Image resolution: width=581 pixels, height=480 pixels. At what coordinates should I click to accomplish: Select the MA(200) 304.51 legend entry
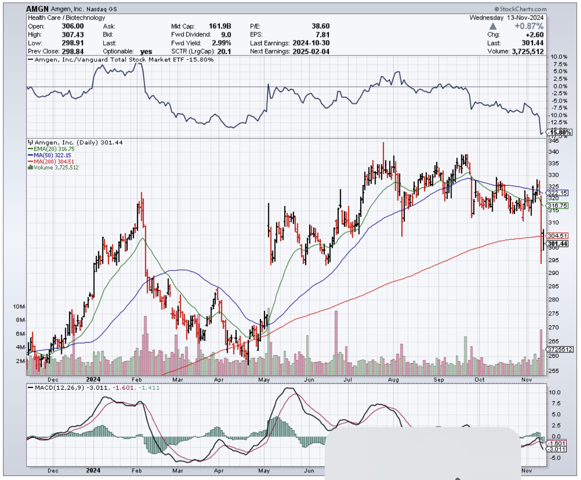click(x=53, y=161)
